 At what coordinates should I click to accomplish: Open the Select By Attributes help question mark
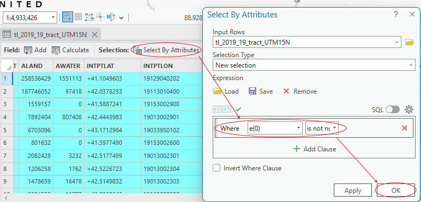point(396,15)
